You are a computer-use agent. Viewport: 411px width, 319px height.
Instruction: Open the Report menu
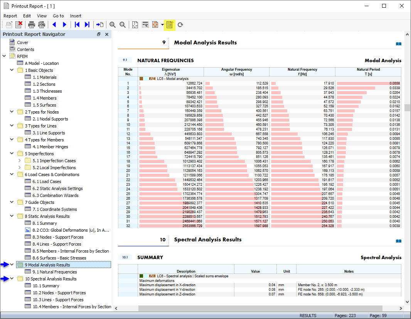[10, 15]
